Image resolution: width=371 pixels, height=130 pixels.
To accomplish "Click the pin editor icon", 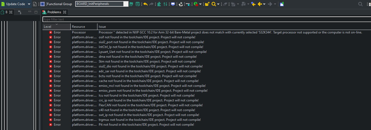I will pyautogui.click(x=282, y=4).
